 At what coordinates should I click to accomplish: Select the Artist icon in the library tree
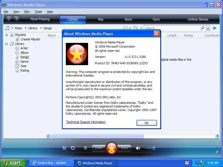click(17, 48)
